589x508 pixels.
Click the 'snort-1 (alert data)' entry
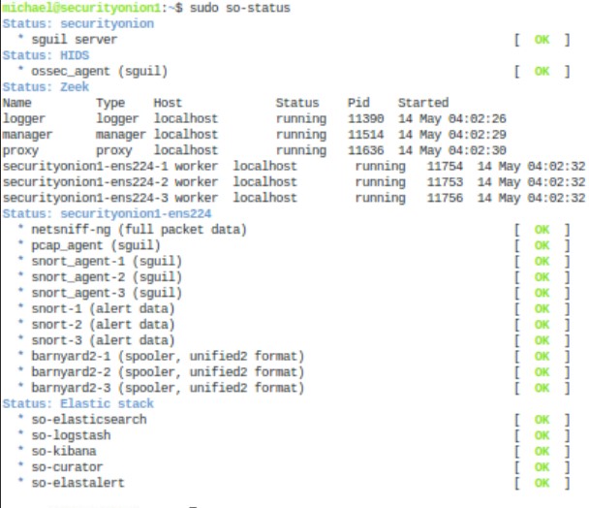[103, 308]
